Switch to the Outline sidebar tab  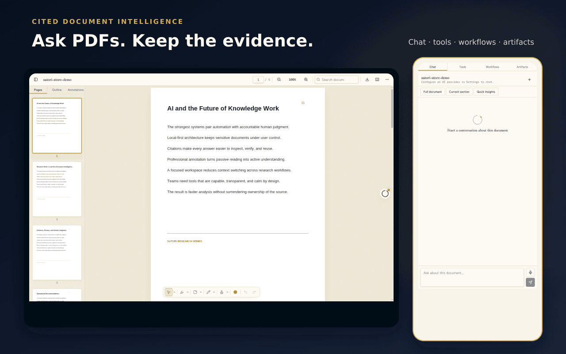tap(57, 90)
